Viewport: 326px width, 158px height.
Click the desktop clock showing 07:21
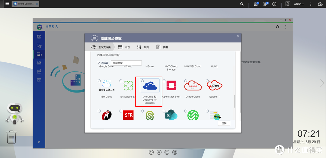coord(308,134)
